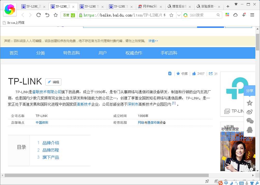Open address bar history dropdown arrow
Viewport: 260px width, 185px height.
(179, 15)
